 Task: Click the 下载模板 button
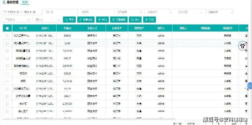click(119, 20)
